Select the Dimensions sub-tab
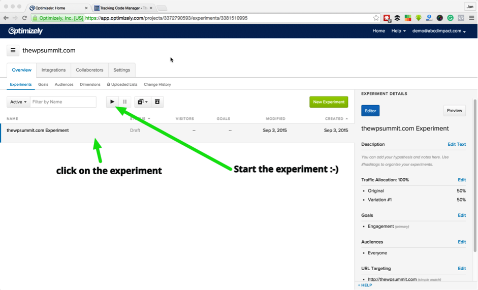 pyautogui.click(x=90, y=84)
